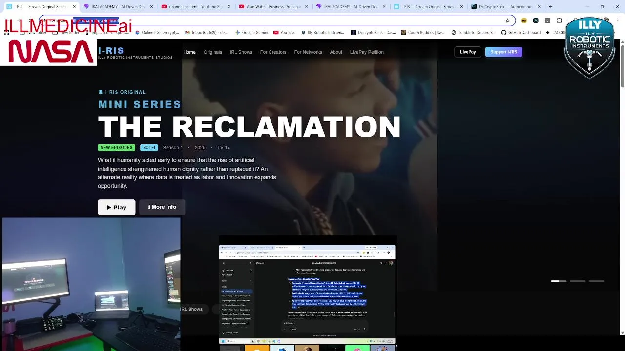Click the IRL Shows pill beside video thumbnail

191,309
